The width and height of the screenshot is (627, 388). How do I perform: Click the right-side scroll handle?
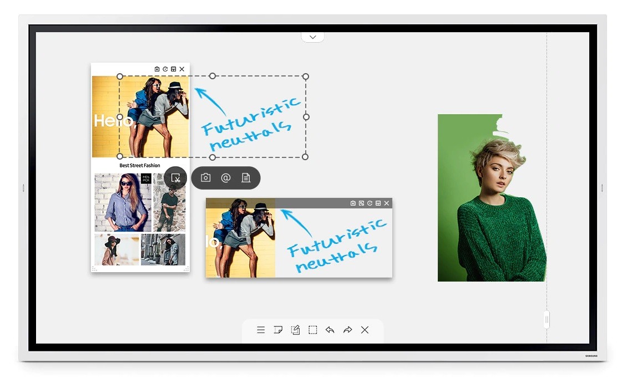(547, 319)
